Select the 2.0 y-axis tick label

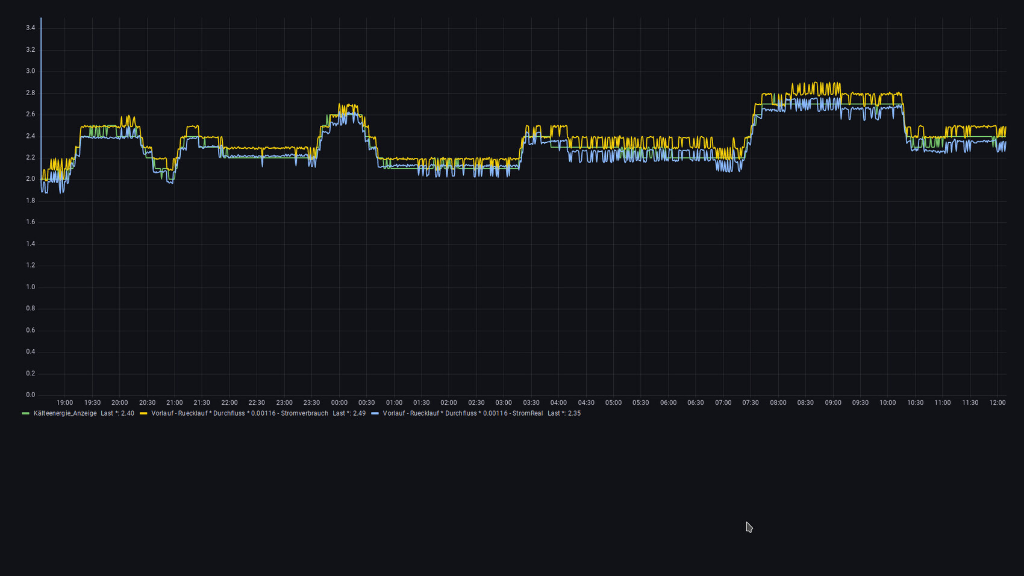30,179
